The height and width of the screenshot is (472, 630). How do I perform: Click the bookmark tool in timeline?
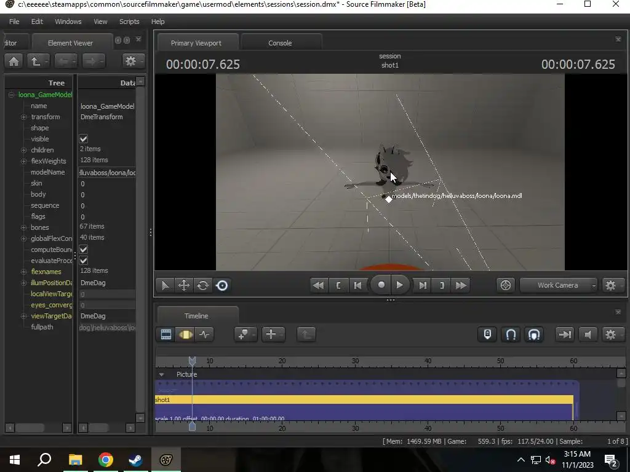[245, 334]
